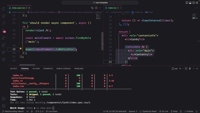Open describe callback breadcrumb in left editor
Screen dimensions: 200x113
point(41,12)
